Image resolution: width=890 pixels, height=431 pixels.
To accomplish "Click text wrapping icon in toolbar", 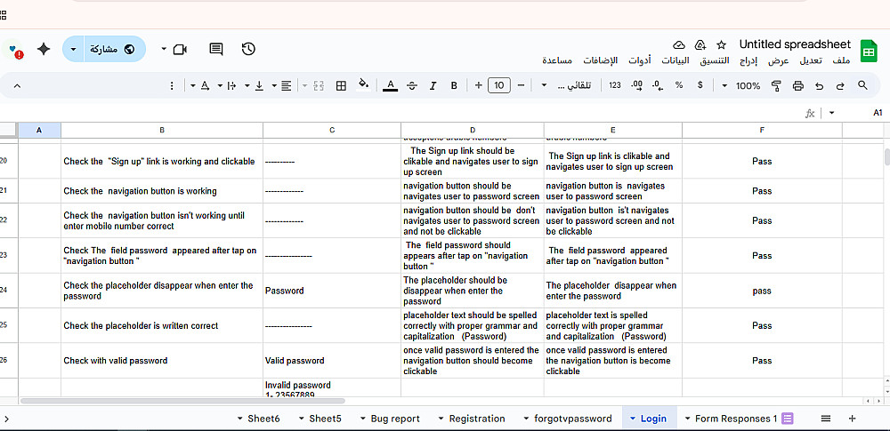I will [x=231, y=85].
